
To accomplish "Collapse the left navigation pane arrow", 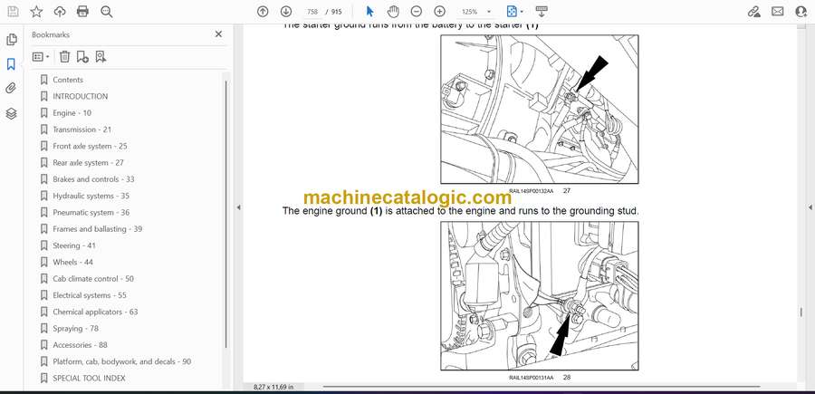I will pos(238,207).
